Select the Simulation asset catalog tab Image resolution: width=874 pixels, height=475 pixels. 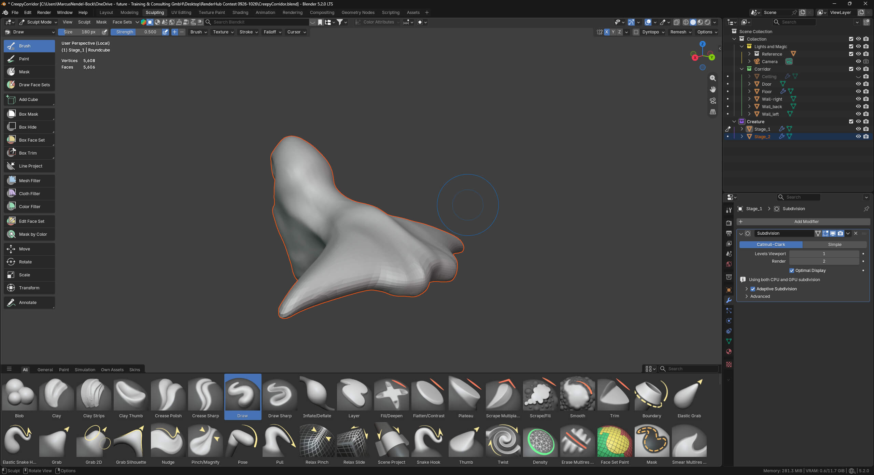pos(85,370)
